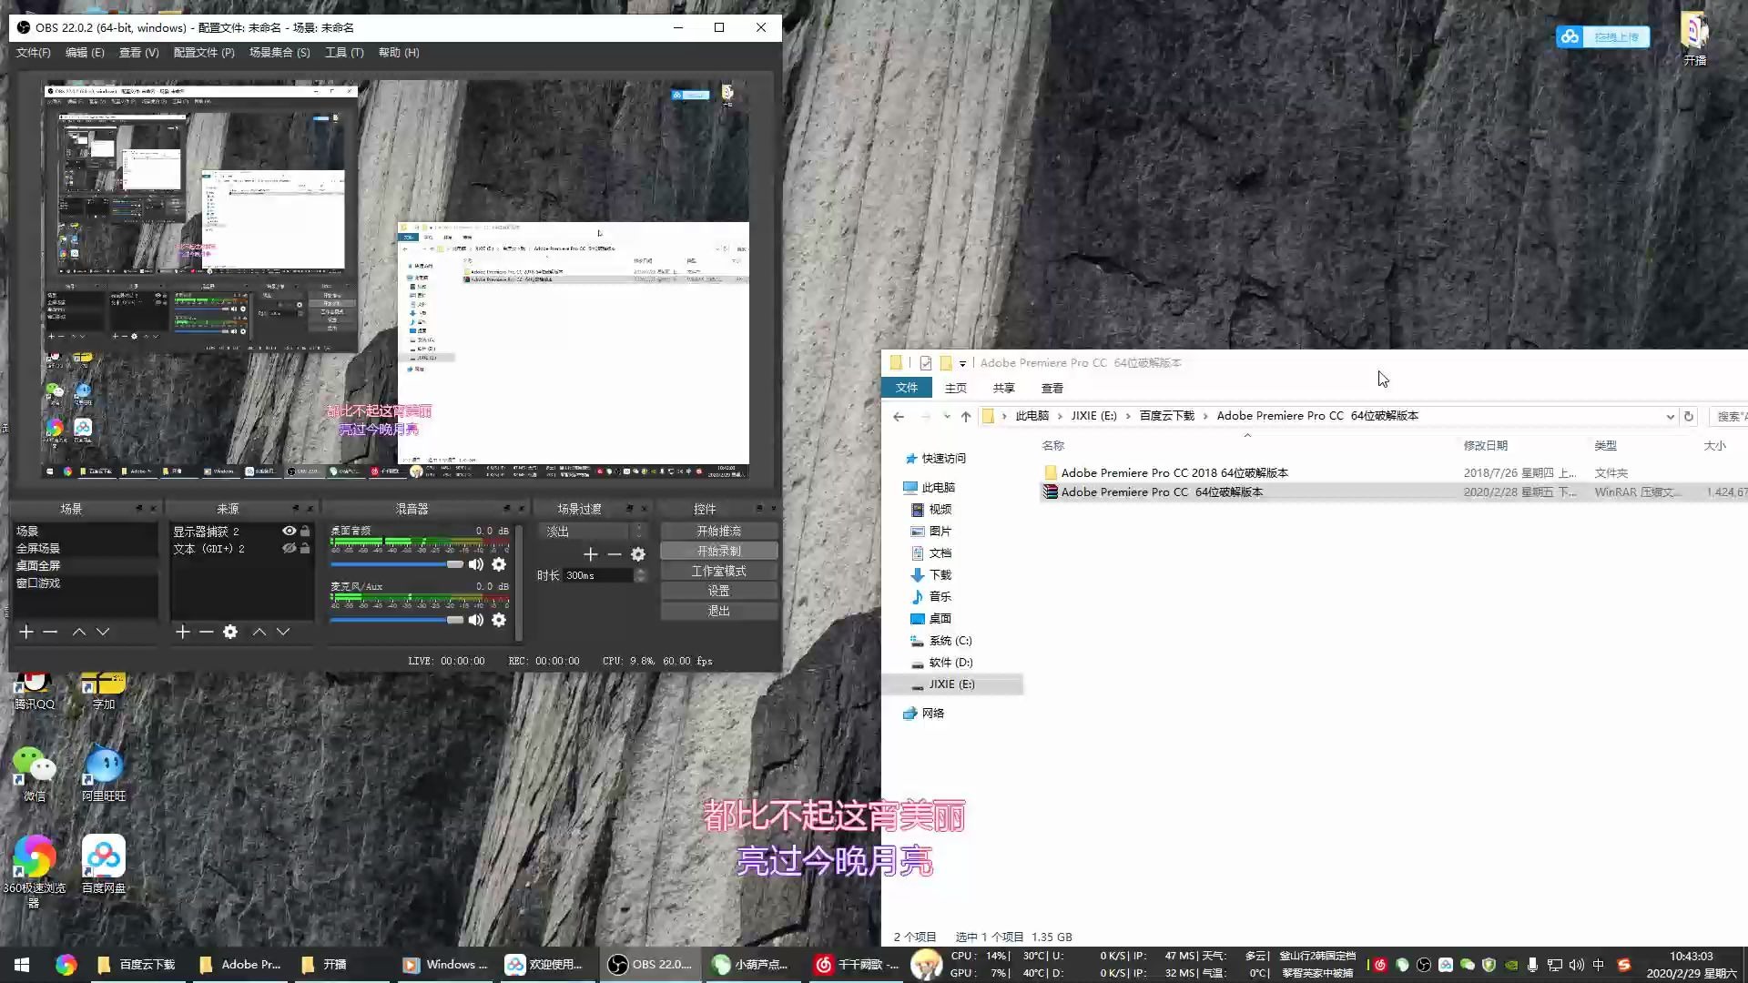This screenshot has height=983, width=1748.
Task: Open AliWangWang desktop shortcut
Action: click(x=104, y=774)
